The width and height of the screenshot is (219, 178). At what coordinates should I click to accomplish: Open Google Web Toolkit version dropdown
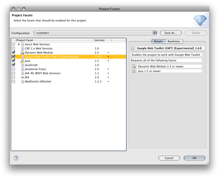tap(108, 57)
